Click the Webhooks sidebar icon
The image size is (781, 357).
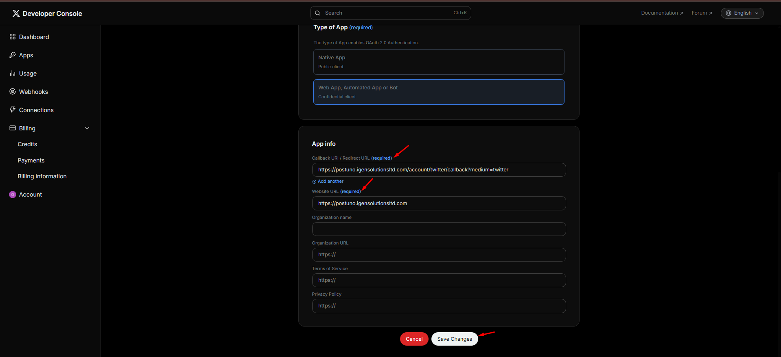coord(13,92)
